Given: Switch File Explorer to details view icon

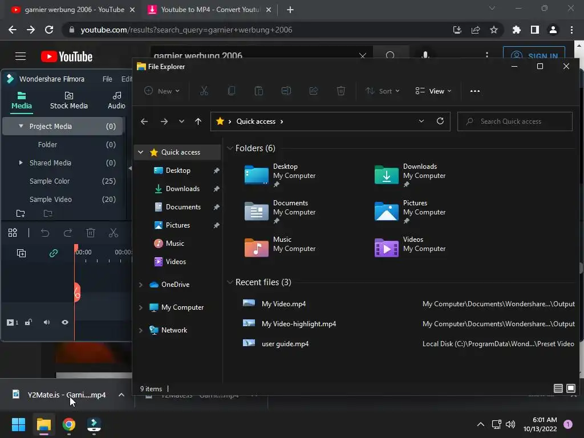Looking at the screenshot, I should pyautogui.click(x=558, y=388).
